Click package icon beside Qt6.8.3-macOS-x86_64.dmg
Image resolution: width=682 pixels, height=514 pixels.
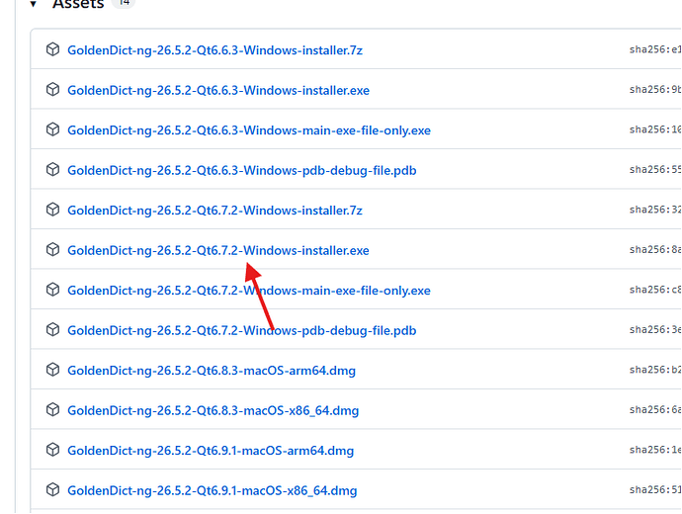(x=52, y=409)
